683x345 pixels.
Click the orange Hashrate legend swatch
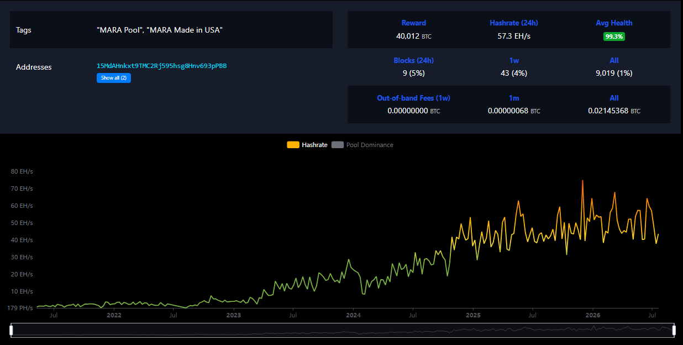click(293, 145)
